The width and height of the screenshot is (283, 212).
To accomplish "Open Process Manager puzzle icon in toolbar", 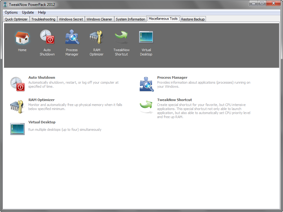I will 72,37.
